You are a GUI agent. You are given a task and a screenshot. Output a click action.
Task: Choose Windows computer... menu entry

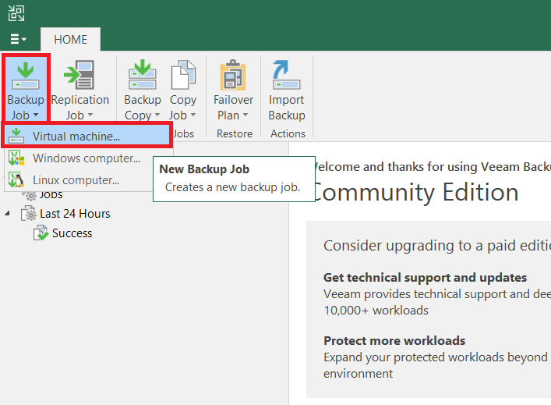point(86,158)
